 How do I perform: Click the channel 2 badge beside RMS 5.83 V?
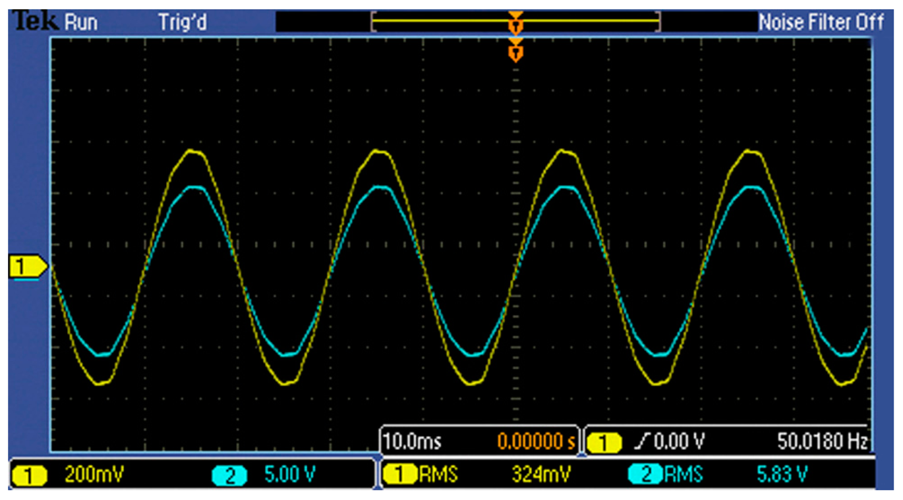click(x=645, y=474)
